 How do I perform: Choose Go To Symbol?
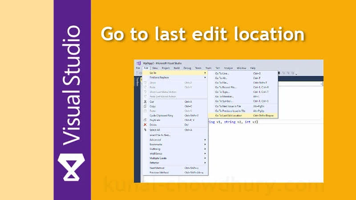coord(243,101)
